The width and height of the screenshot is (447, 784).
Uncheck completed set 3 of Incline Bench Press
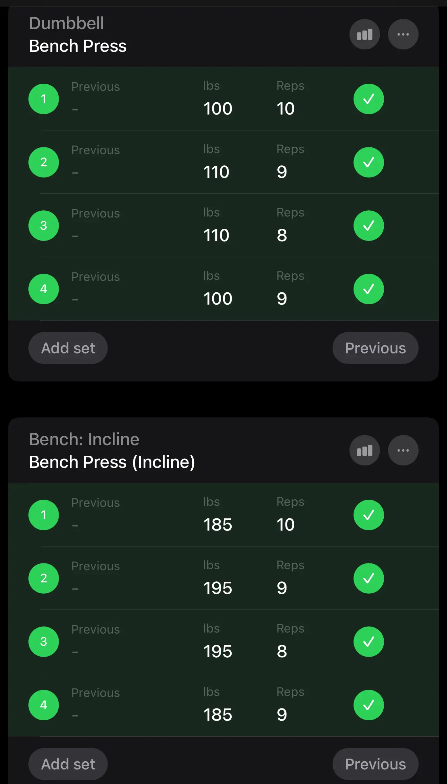[x=368, y=642]
